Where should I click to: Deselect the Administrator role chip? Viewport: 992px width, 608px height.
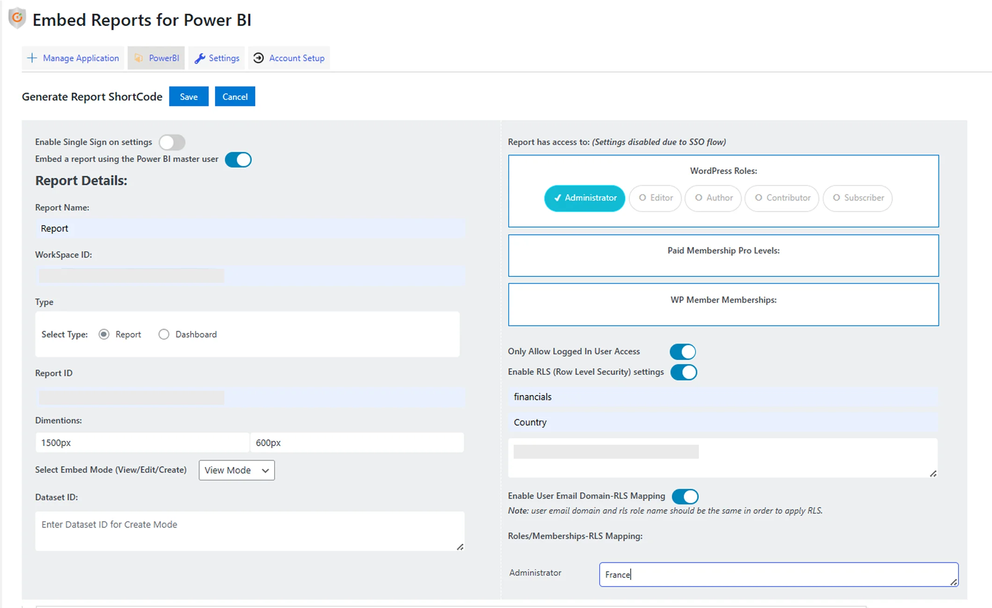tap(584, 198)
